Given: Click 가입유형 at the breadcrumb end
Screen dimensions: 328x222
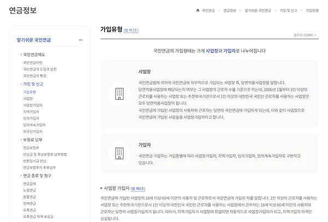Looking at the screenshot, I should click(x=312, y=10).
